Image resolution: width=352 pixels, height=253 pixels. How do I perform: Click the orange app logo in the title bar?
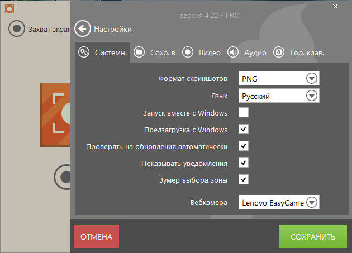[9, 9]
